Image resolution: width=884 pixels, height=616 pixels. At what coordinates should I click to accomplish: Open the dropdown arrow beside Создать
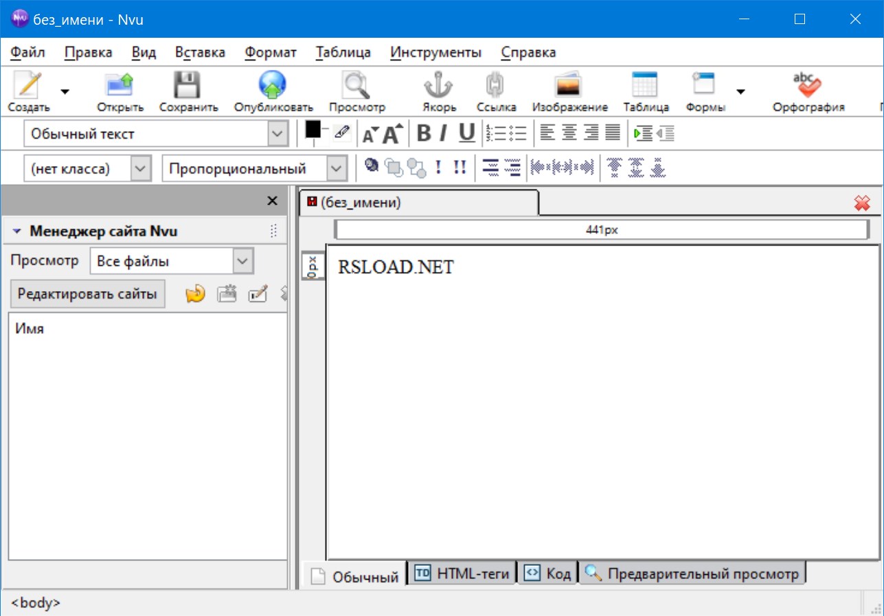tap(65, 91)
